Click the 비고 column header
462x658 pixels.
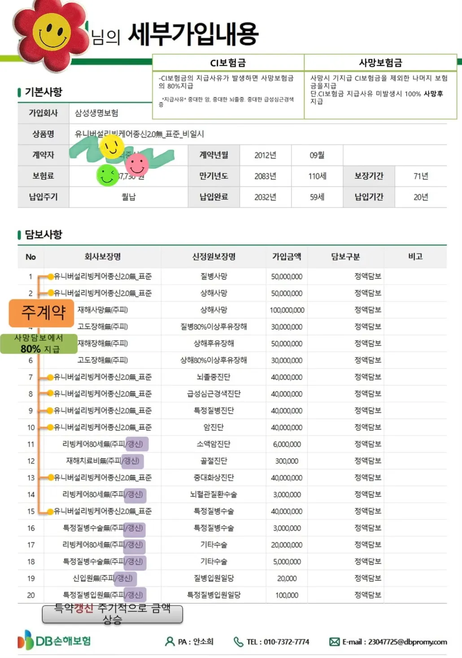[415, 257]
